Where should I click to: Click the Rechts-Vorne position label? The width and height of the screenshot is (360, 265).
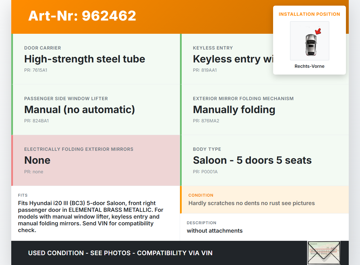click(309, 66)
